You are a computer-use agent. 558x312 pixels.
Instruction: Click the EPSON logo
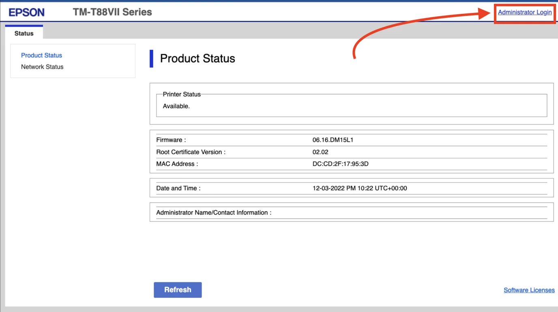26,12
